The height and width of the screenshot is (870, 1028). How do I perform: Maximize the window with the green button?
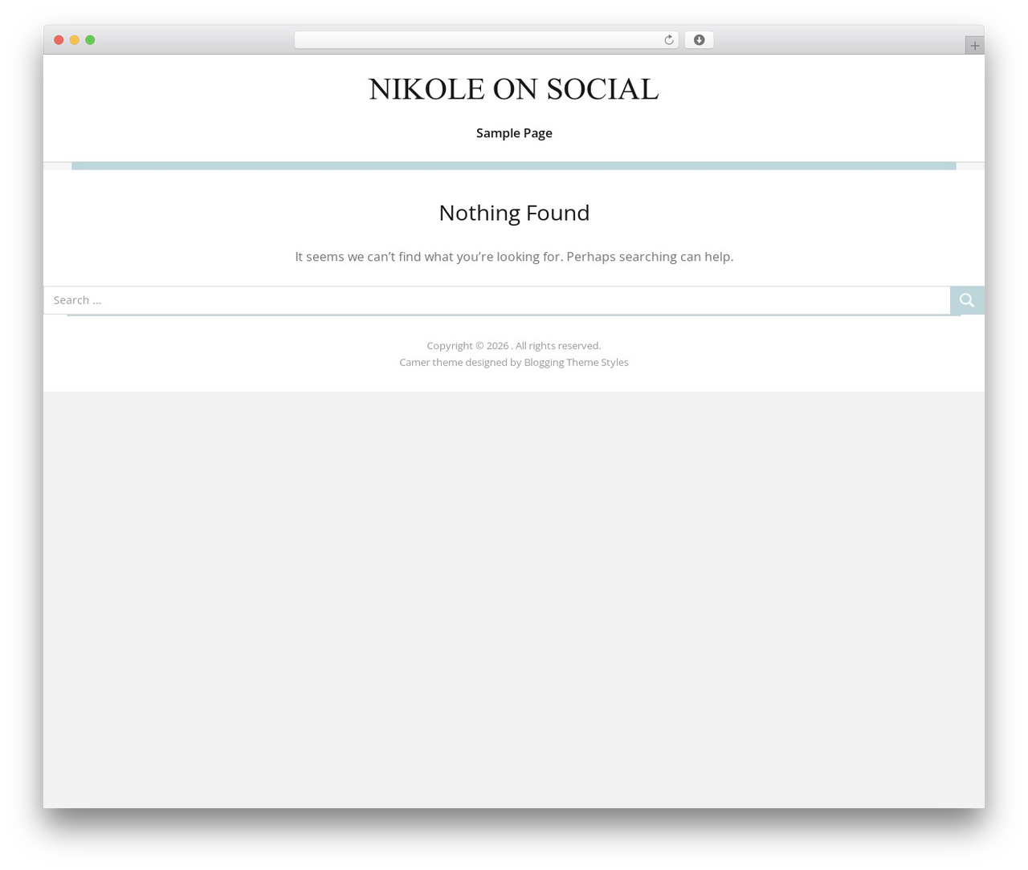[x=90, y=40]
